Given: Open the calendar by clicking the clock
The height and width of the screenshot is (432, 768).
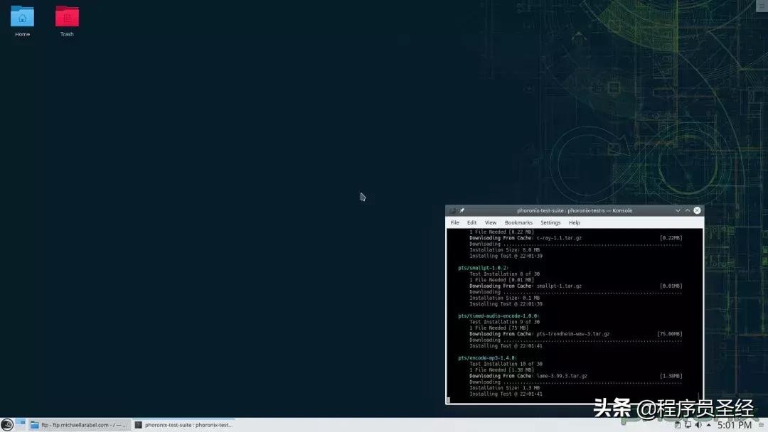Looking at the screenshot, I should pyautogui.click(x=734, y=424).
